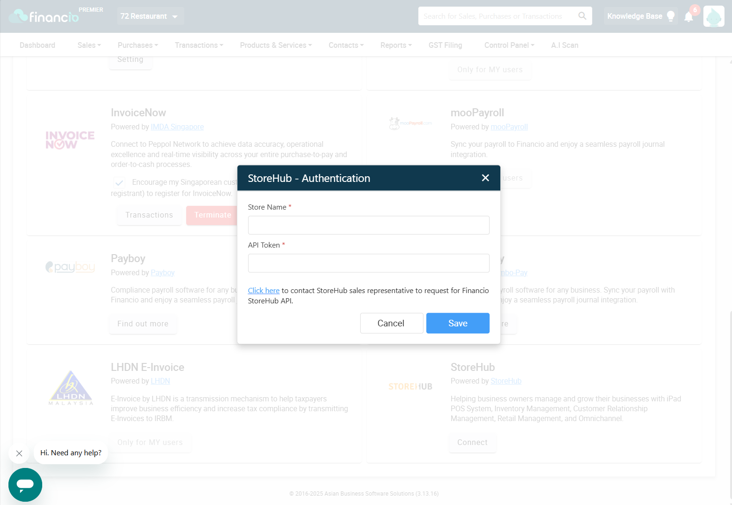Open the LHDN link
The height and width of the screenshot is (505, 732).
(x=160, y=381)
